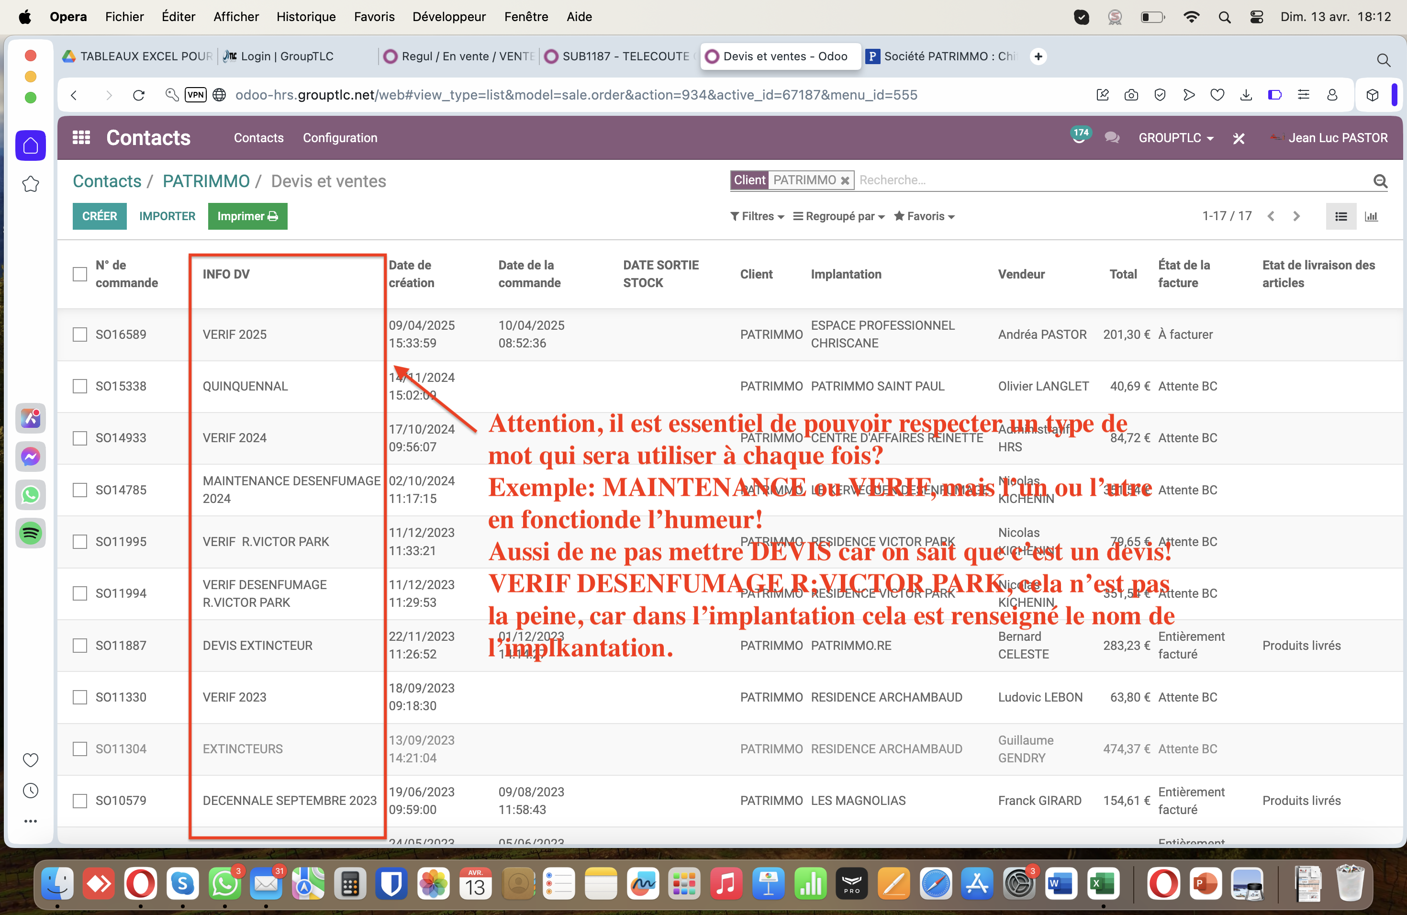Viewport: 1407px width, 915px height.
Task: Expand the Filtres dropdown
Action: pyautogui.click(x=757, y=216)
